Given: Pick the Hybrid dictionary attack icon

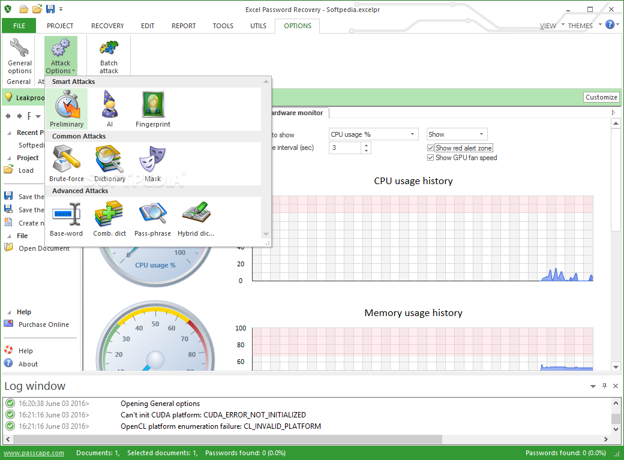Looking at the screenshot, I should (x=196, y=213).
